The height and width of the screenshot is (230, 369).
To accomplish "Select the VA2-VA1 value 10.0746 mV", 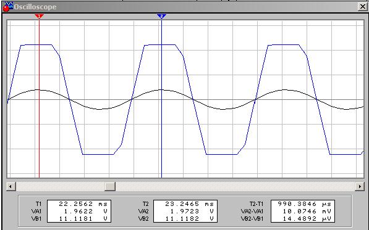I will click(x=307, y=212).
